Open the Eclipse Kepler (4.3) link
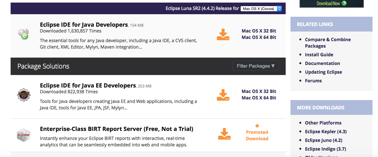 coord(326,132)
